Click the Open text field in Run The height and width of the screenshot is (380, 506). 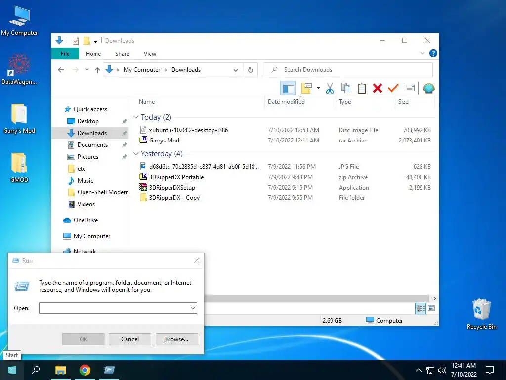point(118,308)
